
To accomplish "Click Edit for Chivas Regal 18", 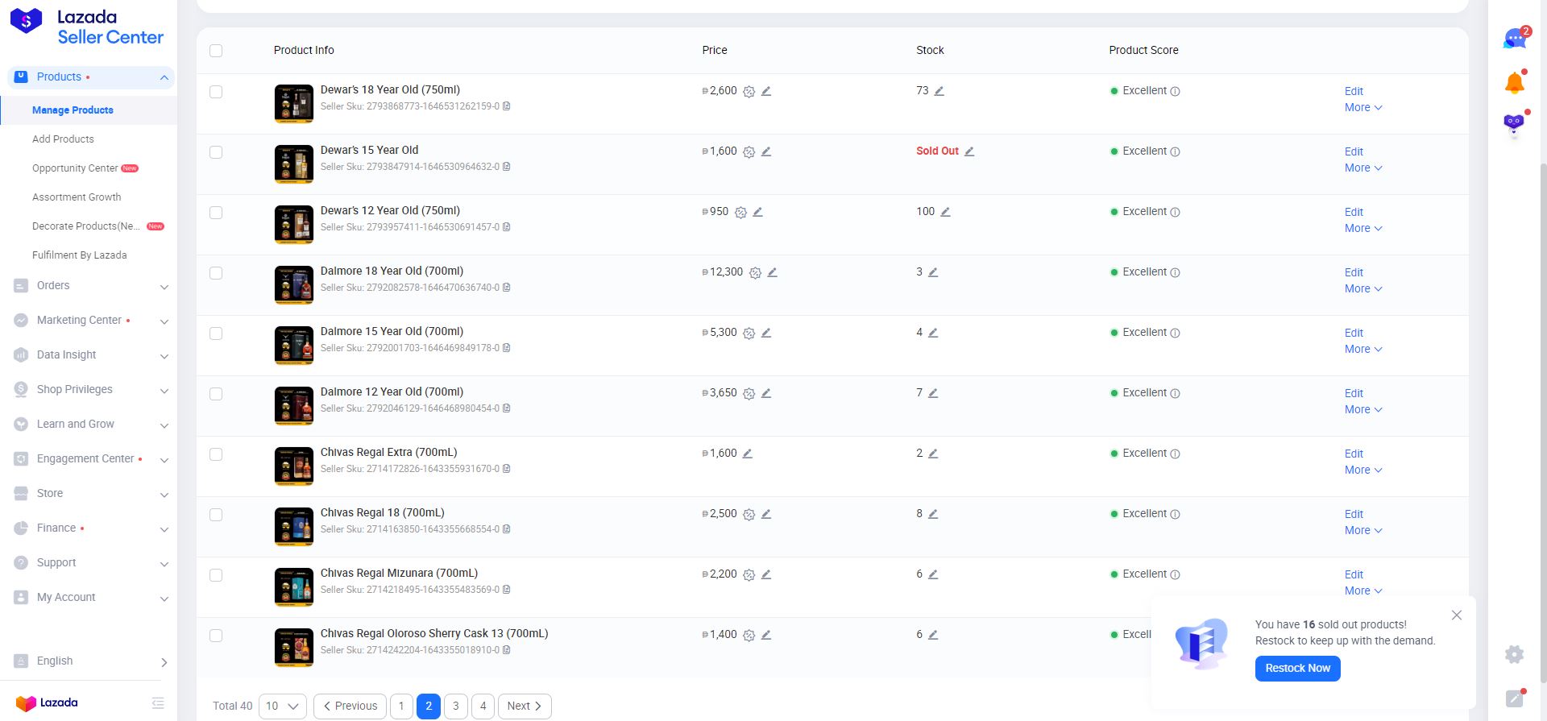I will tap(1354, 514).
